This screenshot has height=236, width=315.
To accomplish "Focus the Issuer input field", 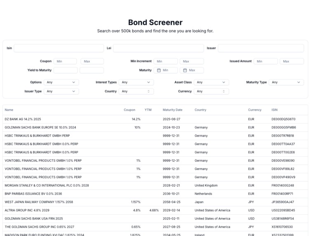I will coord(261,48).
